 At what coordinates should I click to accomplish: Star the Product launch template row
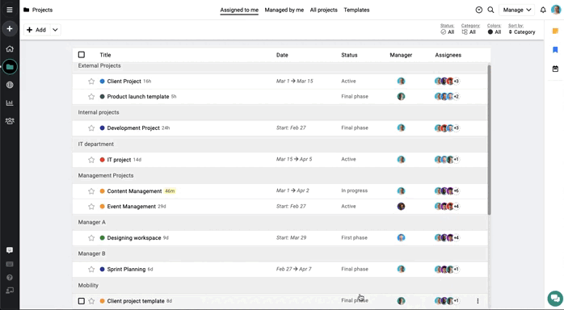coord(91,97)
